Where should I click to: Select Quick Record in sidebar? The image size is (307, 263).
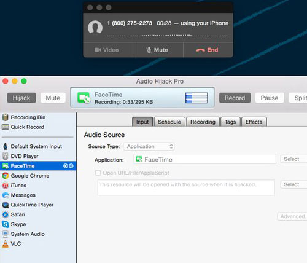point(38,127)
